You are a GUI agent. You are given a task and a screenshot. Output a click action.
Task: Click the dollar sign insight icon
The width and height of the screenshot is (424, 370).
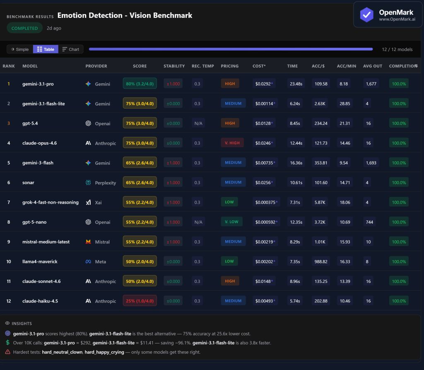click(x=7, y=343)
